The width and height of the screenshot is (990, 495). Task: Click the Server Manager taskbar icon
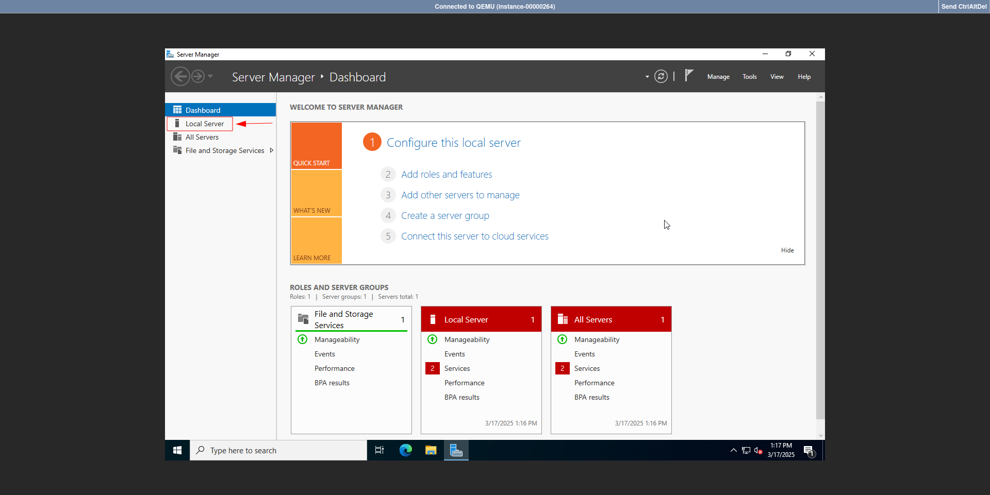pyautogui.click(x=456, y=450)
